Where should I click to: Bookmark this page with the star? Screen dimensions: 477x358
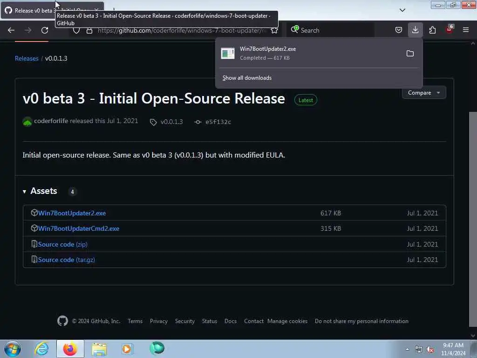274,30
